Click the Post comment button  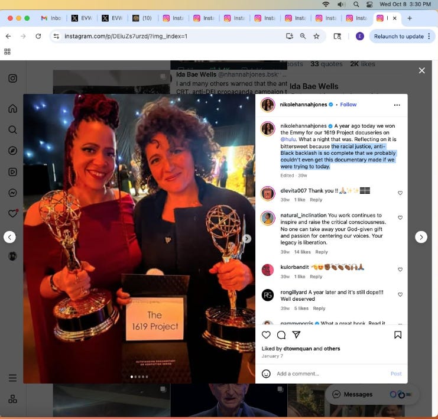pyautogui.click(x=396, y=373)
